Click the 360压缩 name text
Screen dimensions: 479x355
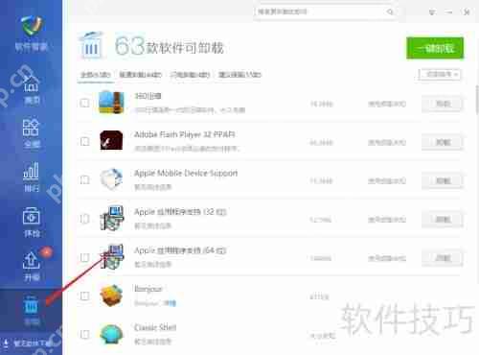148,96
